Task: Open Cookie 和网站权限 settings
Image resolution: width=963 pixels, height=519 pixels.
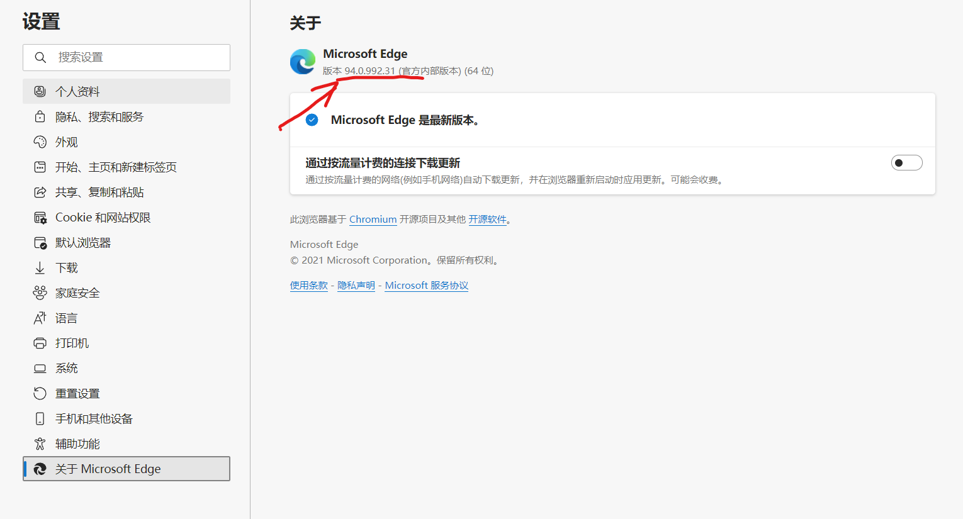Action: pyautogui.click(x=127, y=217)
